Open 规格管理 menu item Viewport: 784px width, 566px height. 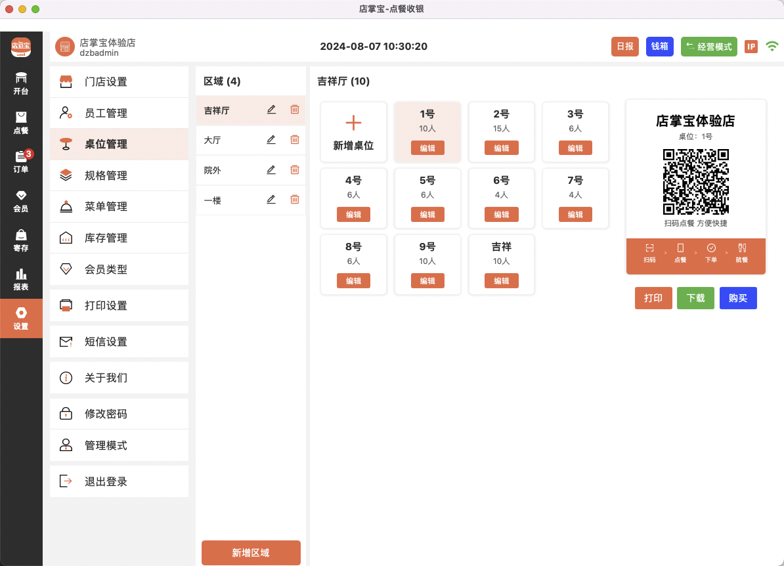coord(119,175)
